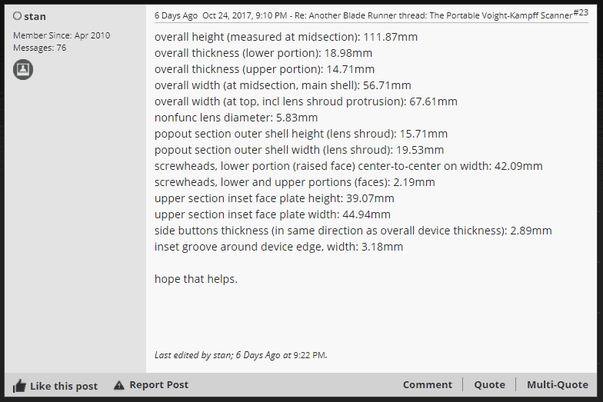Click the member avatar icon under Messages

tap(23, 70)
